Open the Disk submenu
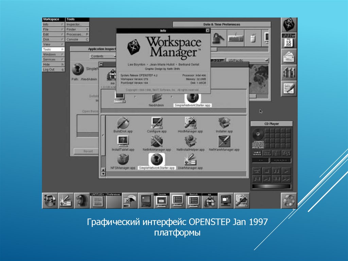The image size is (348, 261). (53, 39)
